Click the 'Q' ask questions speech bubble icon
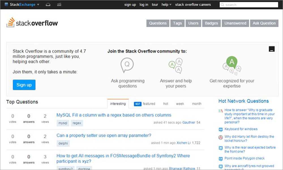283x170 pixels. pos(127,65)
